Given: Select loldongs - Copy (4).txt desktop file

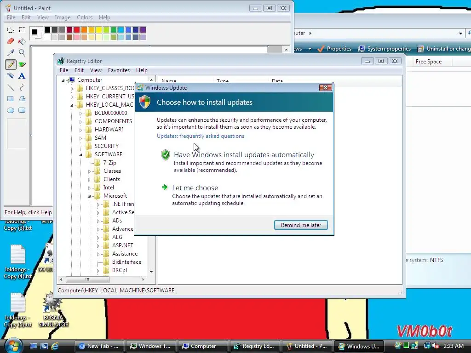Looking at the screenshot, I should point(18,262).
